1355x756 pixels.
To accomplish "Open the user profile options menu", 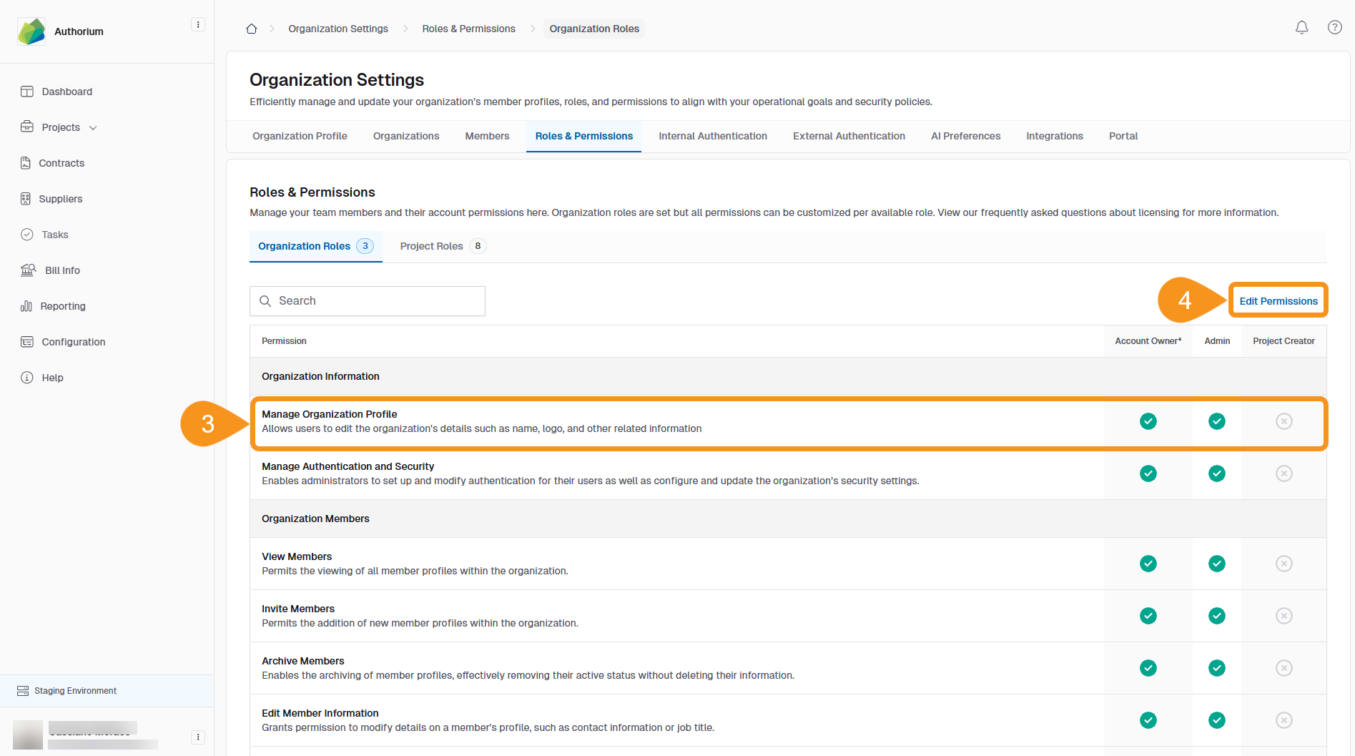I will 198,737.
